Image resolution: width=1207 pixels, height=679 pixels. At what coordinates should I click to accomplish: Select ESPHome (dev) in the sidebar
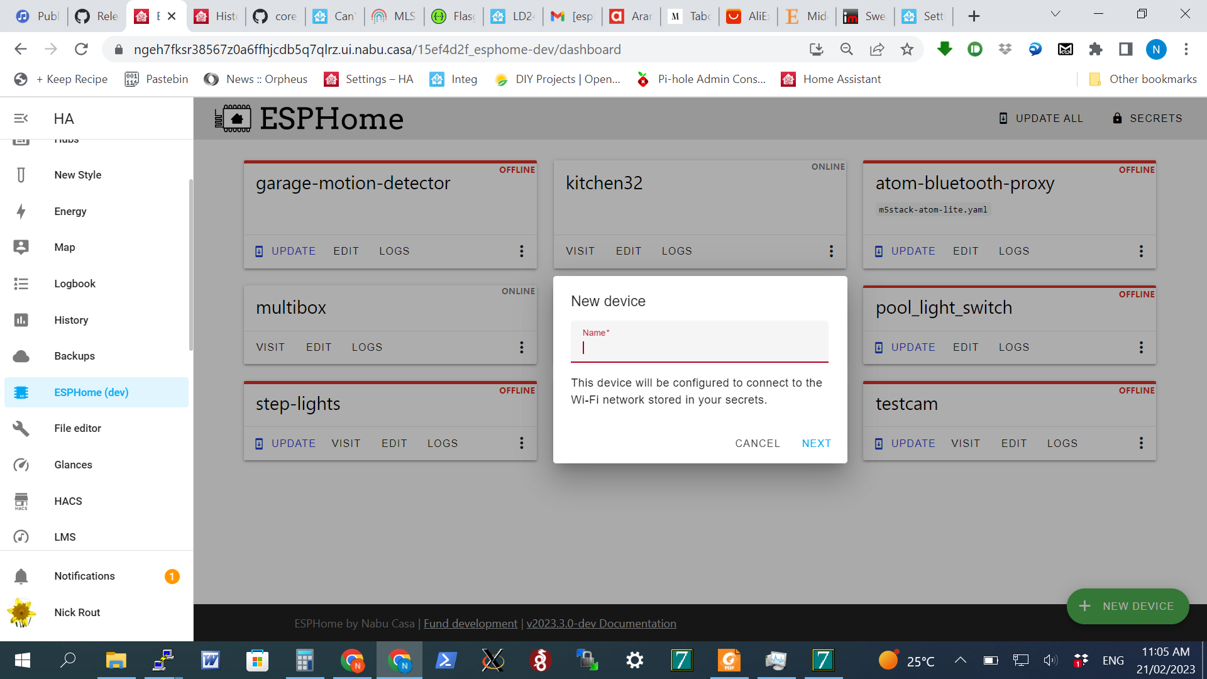91,392
